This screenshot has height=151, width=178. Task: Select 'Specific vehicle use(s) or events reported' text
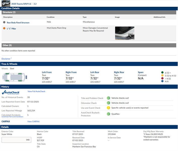[x=130, y=108]
